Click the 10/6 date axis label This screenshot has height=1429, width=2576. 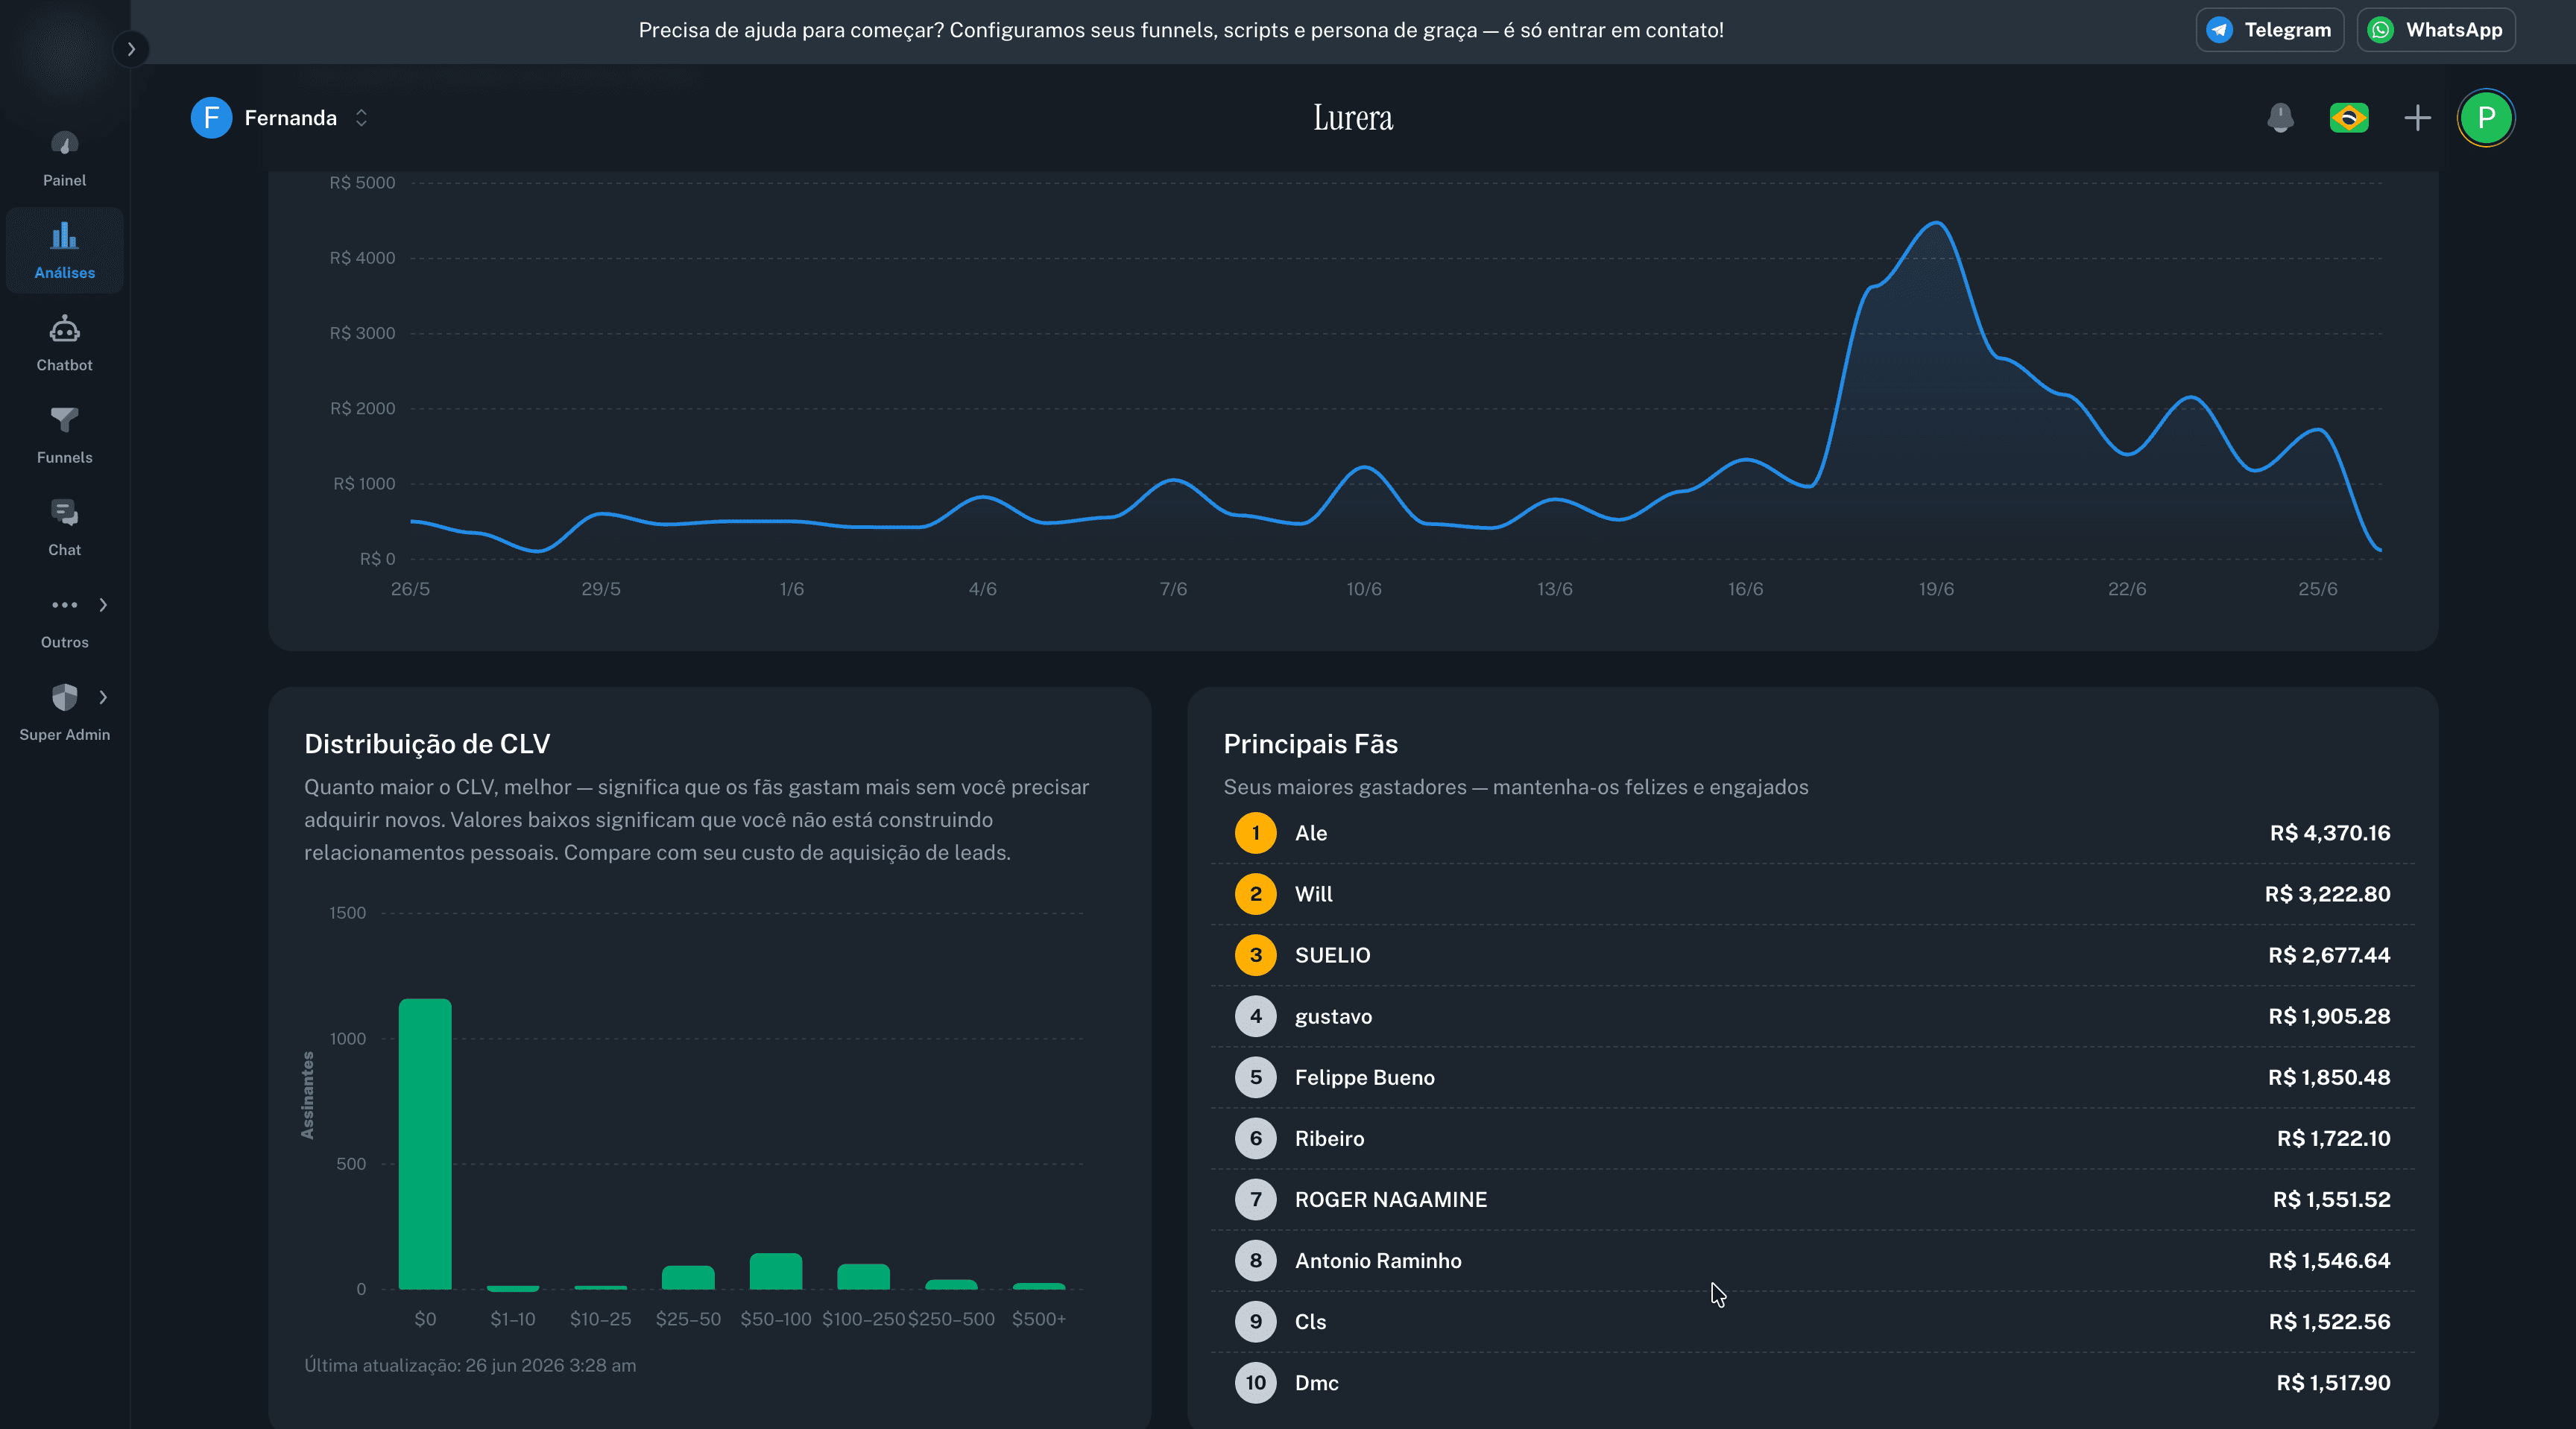(1364, 589)
